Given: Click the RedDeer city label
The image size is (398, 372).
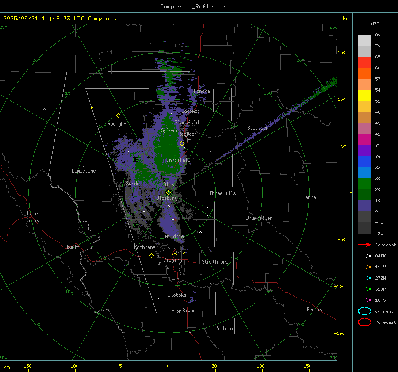Looking at the screenshot, I should (188, 134).
